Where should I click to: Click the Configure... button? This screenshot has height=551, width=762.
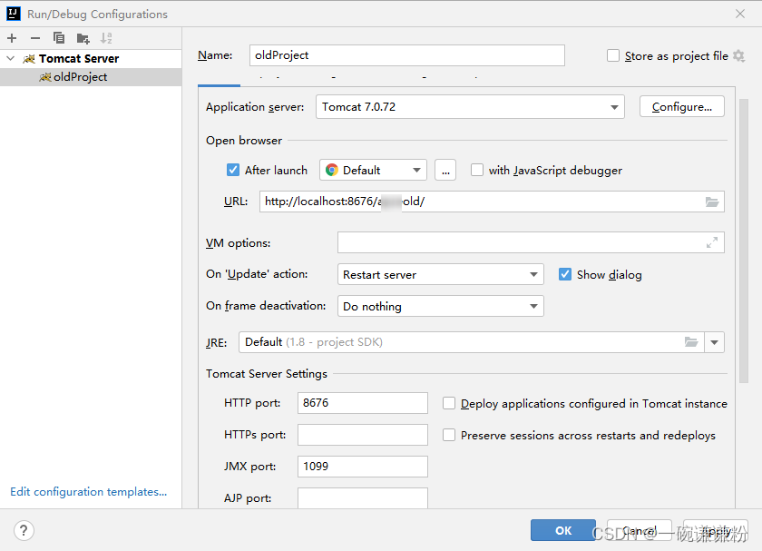pos(681,106)
